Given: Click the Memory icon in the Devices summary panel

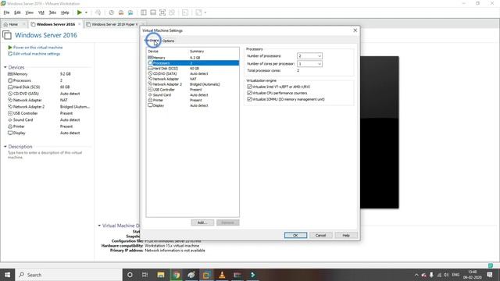Looking at the screenshot, I should coord(10,74).
